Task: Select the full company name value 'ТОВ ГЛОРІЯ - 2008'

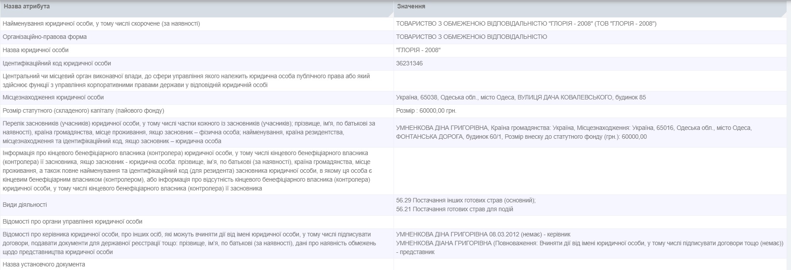Action: point(526,24)
